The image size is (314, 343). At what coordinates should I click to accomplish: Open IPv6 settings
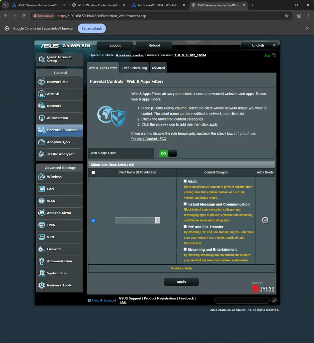(60, 225)
